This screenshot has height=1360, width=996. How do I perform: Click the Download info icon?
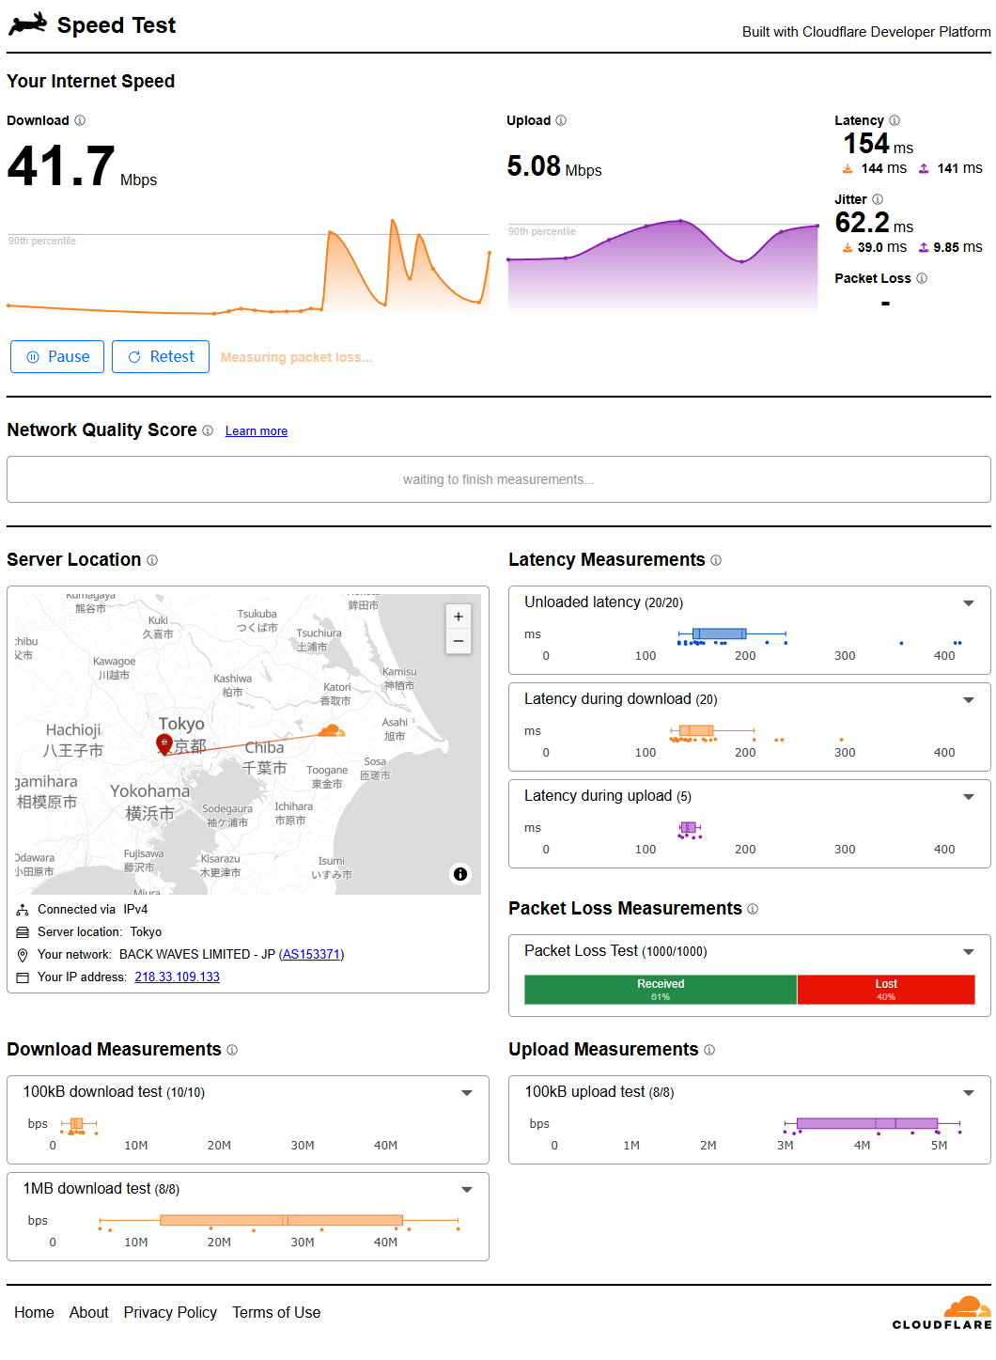coord(80,120)
